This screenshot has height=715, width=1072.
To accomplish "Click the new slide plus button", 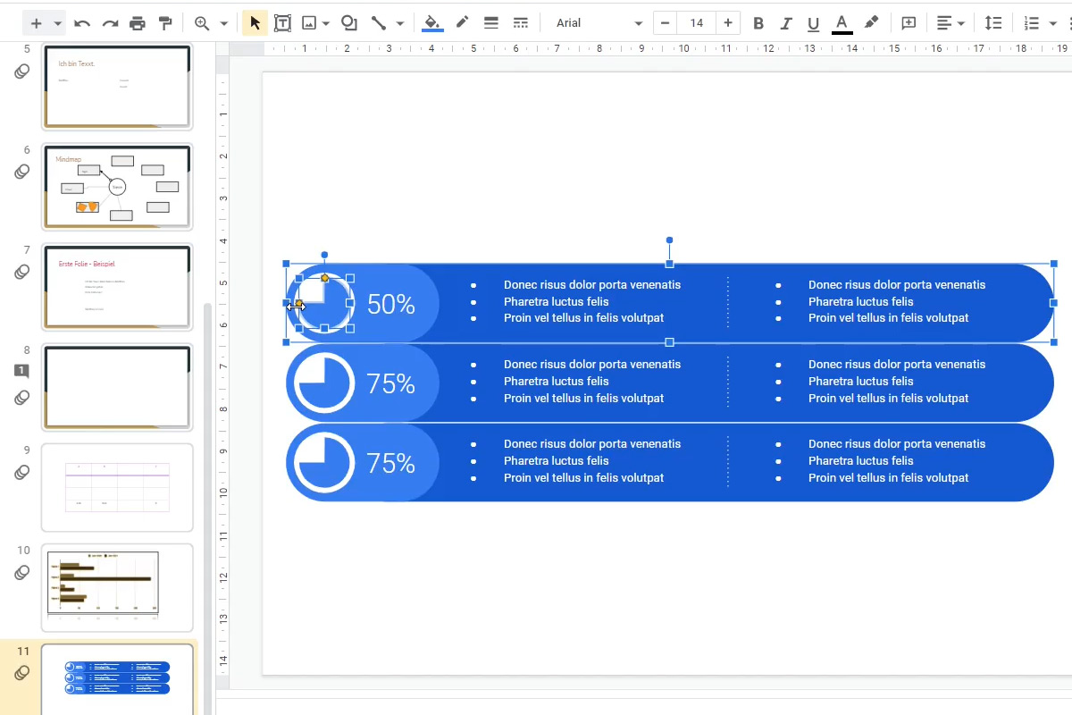I will [36, 23].
